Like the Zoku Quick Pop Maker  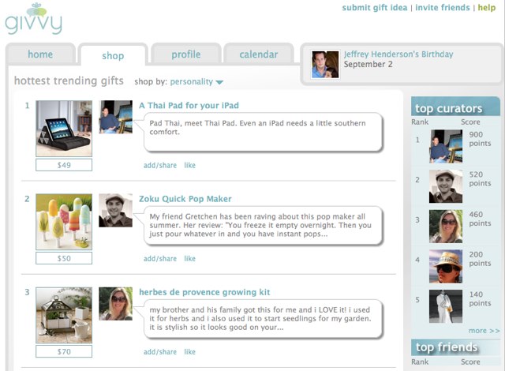pos(189,259)
